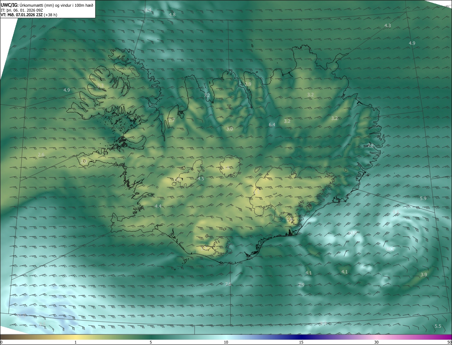Click the 5 tick label on the color scale
Viewport: 452px width, 345px height.
[x=151, y=342]
